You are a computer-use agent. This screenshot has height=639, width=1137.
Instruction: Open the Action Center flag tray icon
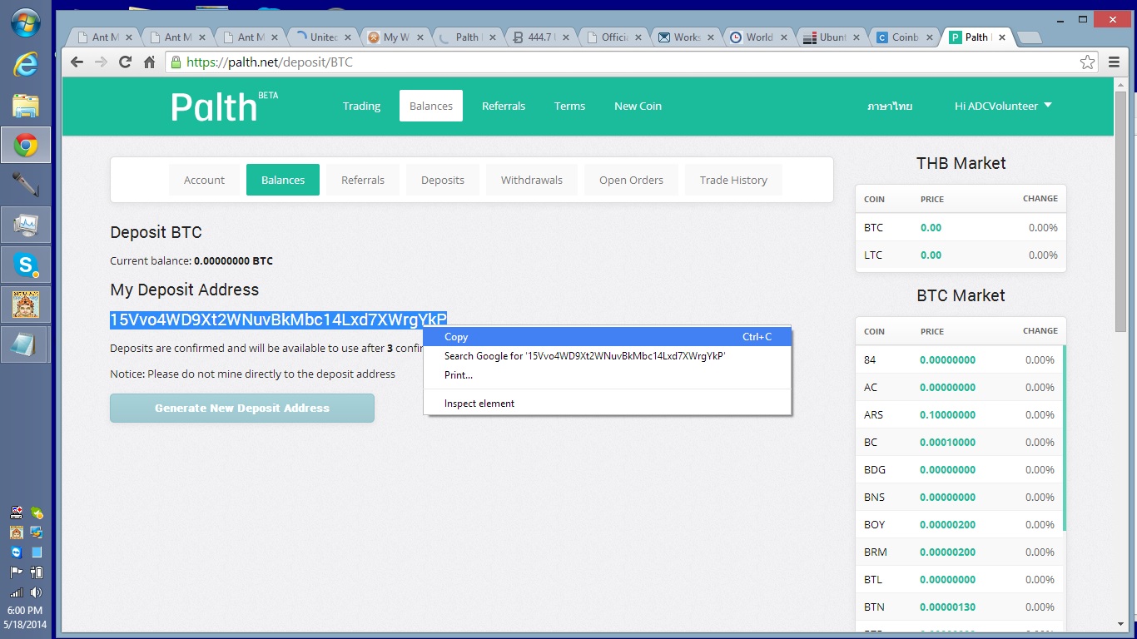17,572
